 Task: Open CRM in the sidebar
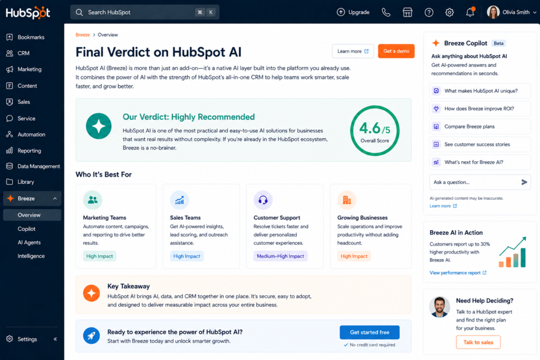(x=23, y=53)
